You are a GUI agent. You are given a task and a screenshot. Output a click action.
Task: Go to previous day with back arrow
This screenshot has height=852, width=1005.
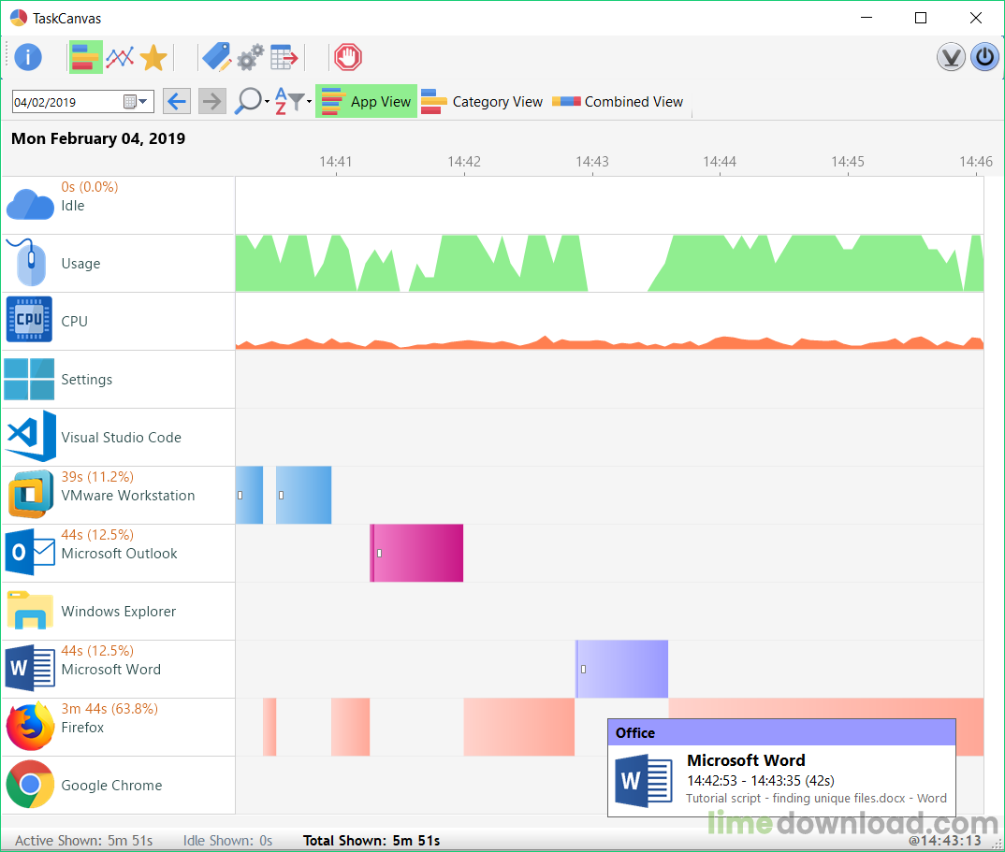[x=177, y=102]
